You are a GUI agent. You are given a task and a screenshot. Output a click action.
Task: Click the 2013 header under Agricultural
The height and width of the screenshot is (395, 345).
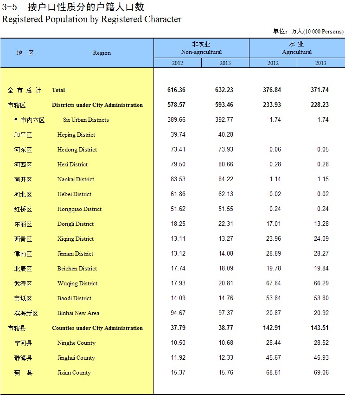(320, 63)
